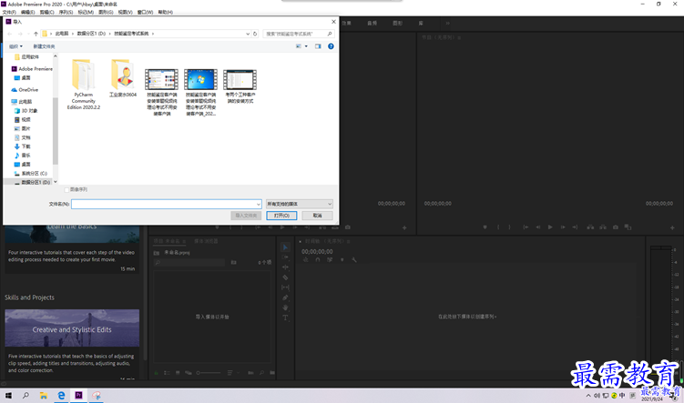Image resolution: width=684 pixels, height=403 pixels.
Task: Open the recent locations dropdown in dialog
Action: 28,34
